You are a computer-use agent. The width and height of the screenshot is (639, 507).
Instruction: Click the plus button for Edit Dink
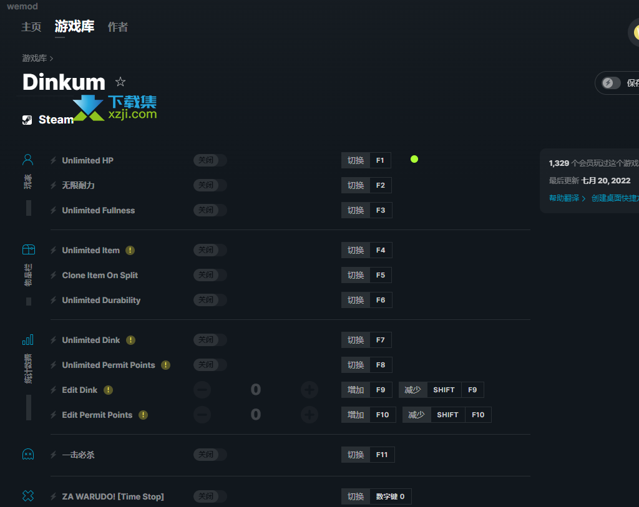point(310,390)
